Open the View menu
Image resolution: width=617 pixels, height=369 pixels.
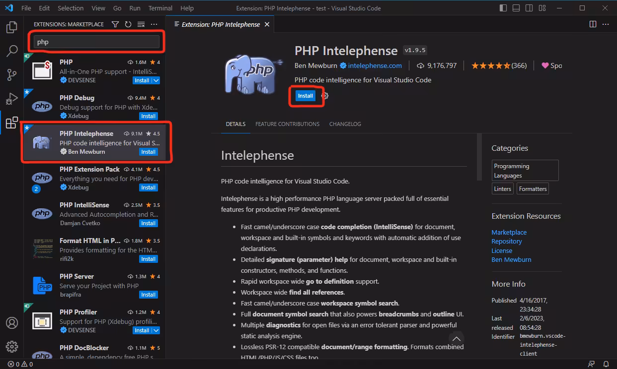98,8
